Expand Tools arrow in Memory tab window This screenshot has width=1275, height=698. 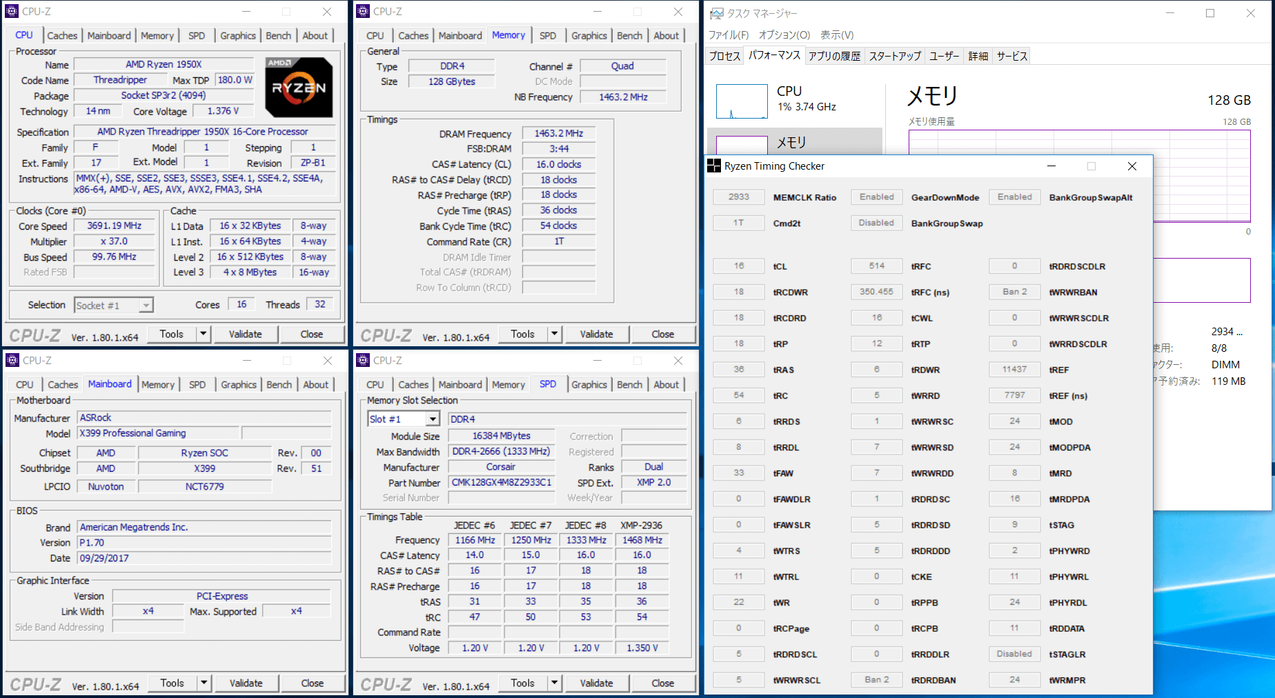[554, 334]
